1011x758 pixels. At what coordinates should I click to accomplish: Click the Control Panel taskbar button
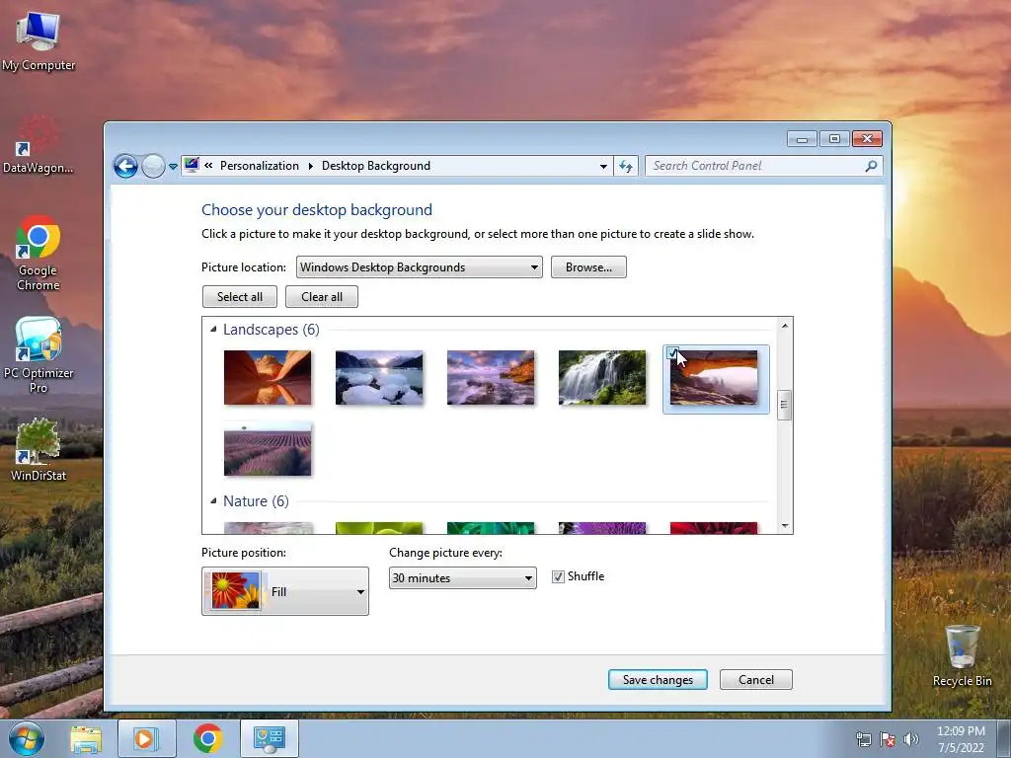[269, 738]
